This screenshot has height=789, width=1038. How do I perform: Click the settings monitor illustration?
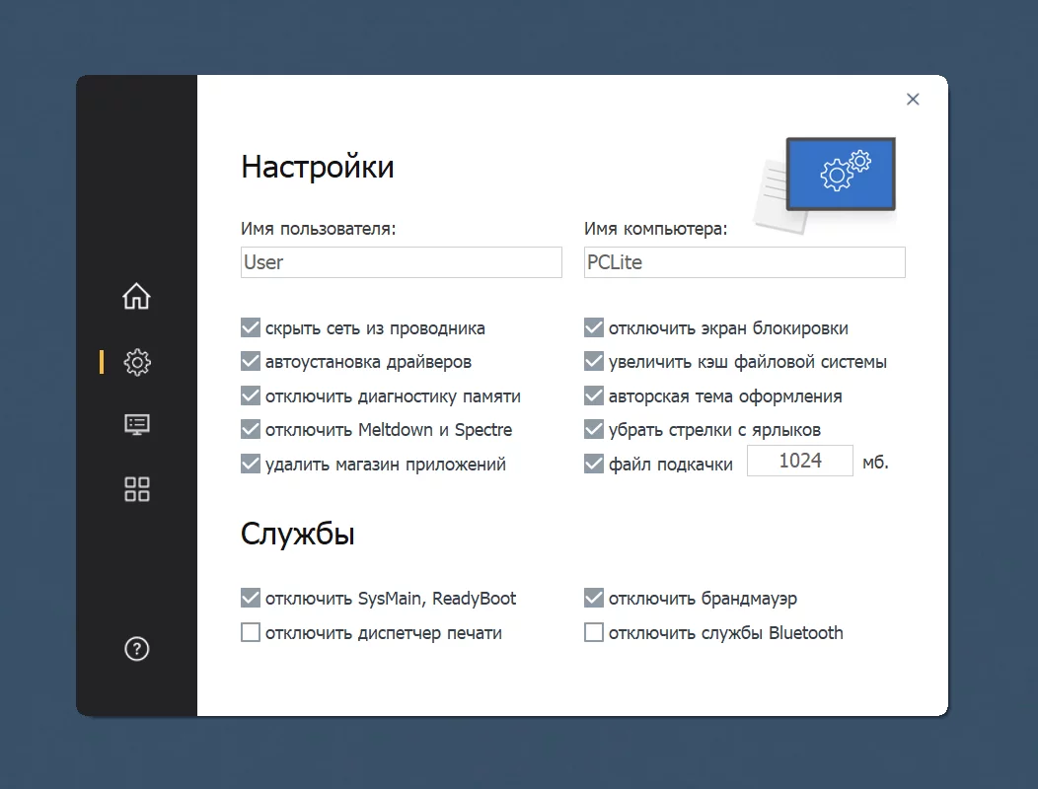(x=827, y=181)
